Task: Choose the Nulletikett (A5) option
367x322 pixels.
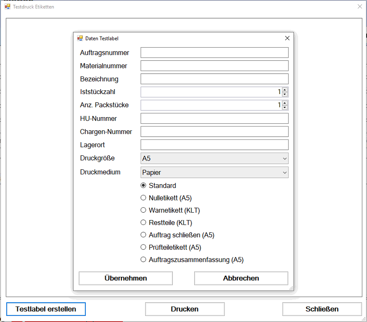Action: (143, 198)
